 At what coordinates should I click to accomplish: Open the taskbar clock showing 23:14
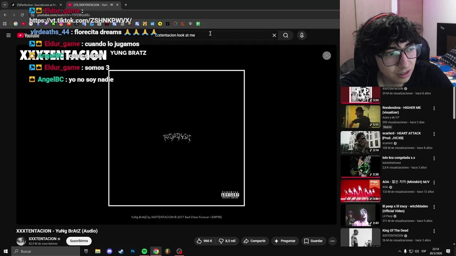point(436,251)
